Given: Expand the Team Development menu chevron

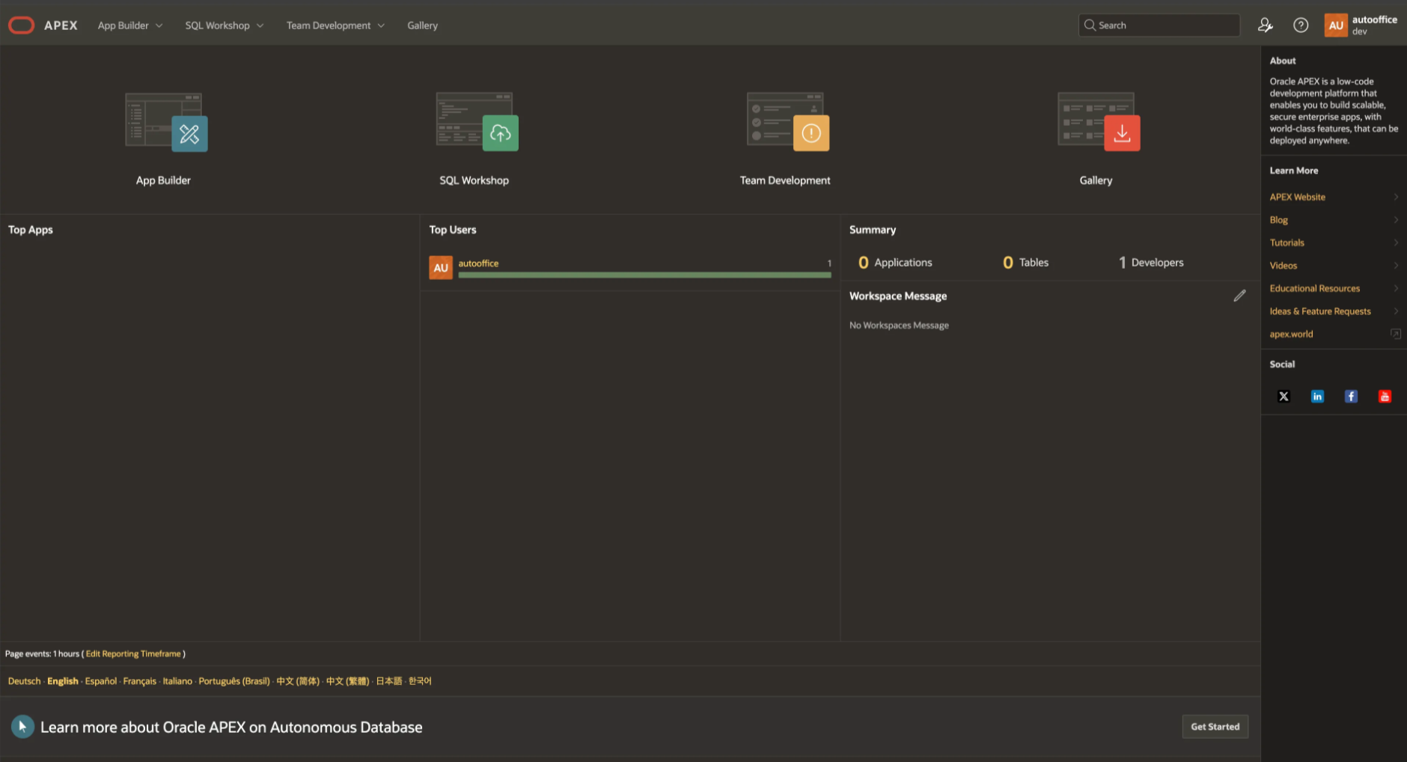Looking at the screenshot, I should click(381, 25).
